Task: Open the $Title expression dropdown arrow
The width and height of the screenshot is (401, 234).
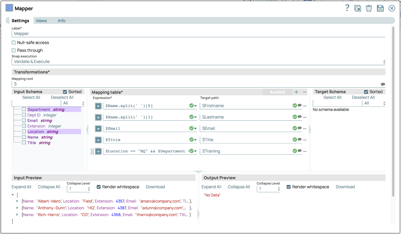Action: pos(195,140)
